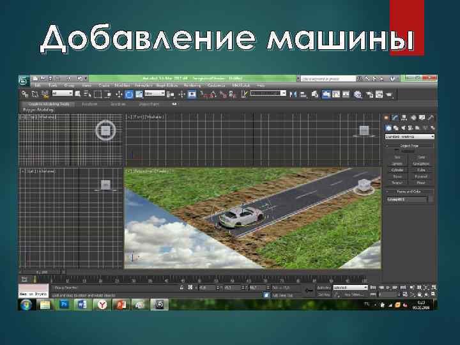The height and width of the screenshot is (345, 460).
Task: Switch to the Freeform ribbon tab
Action: click(89, 104)
